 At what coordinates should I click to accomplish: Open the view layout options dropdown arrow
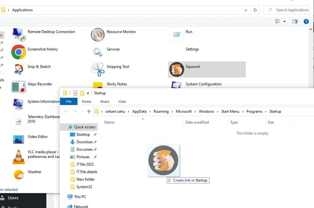(x=284, y=21)
